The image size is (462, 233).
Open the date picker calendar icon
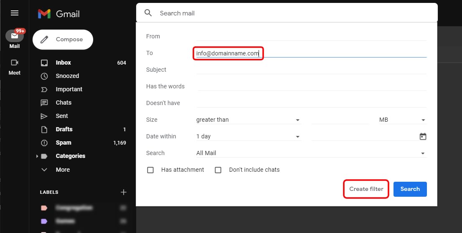(423, 136)
